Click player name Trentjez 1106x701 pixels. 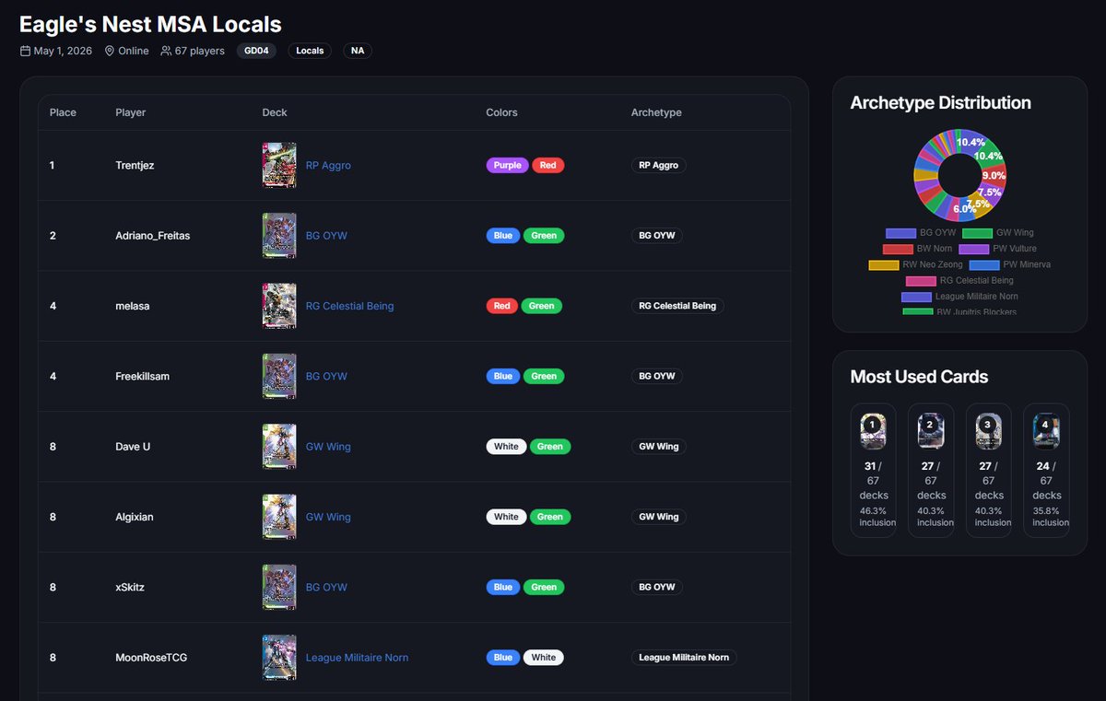[135, 166]
